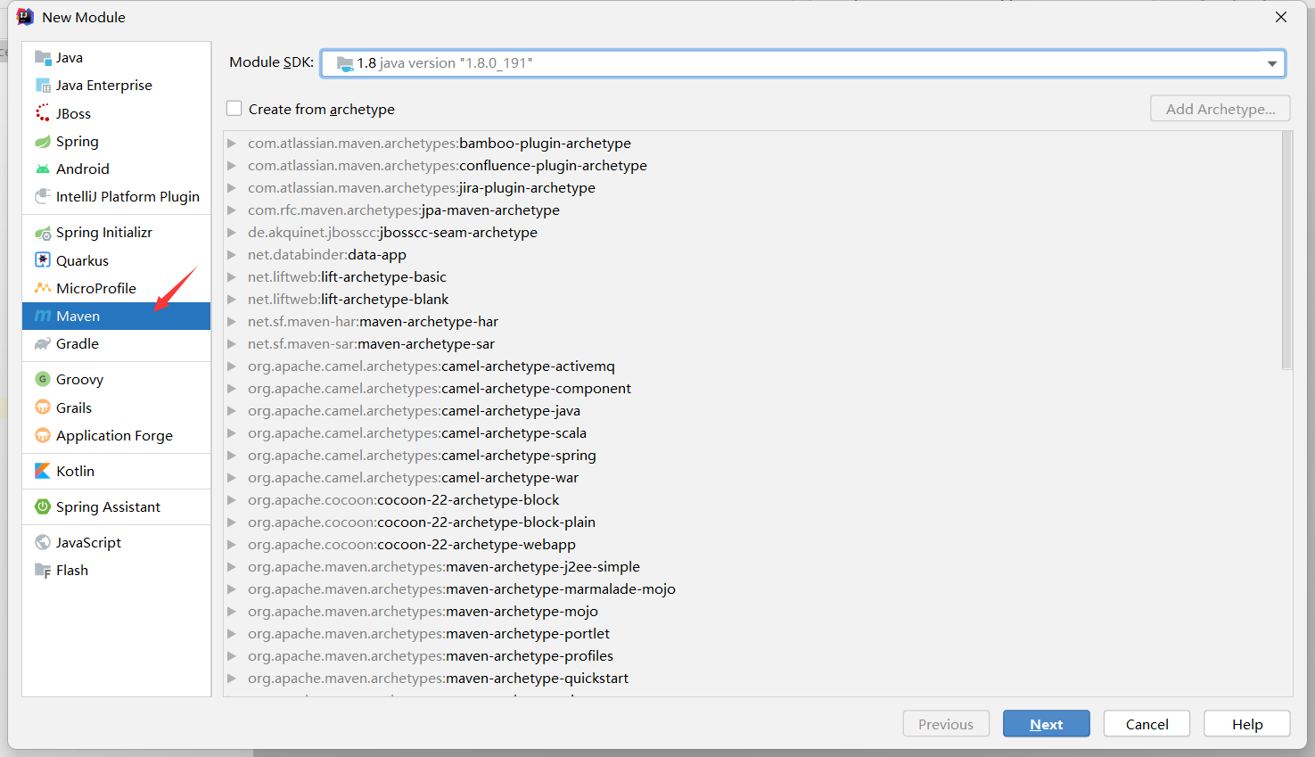Select maven-archetype-j2ee-simple entry
The image size is (1315, 757).
tap(444, 567)
